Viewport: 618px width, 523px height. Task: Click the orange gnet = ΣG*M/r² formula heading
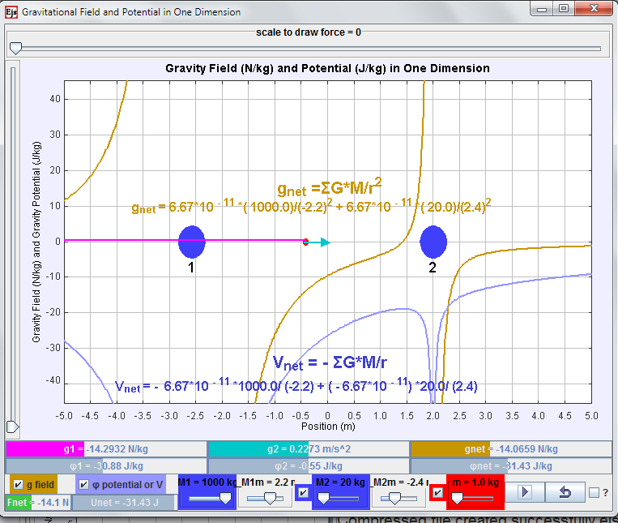[x=330, y=187]
